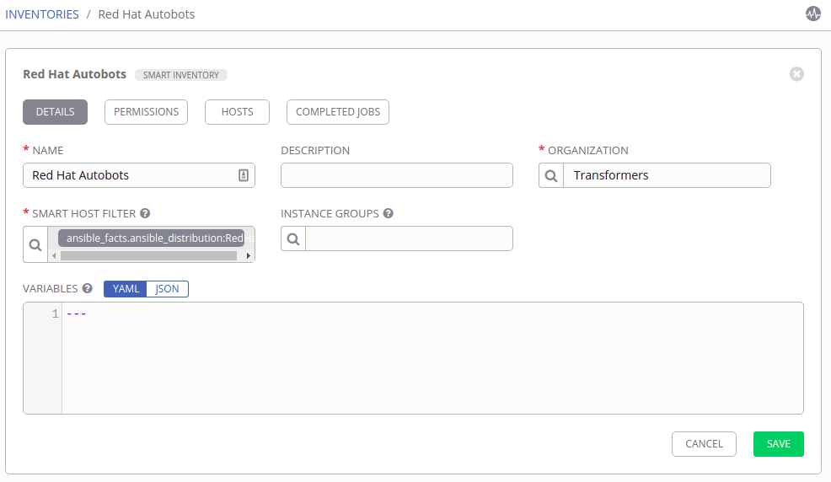Viewport: 831px width, 482px height.
Task: Open the Permissions tab
Action: coord(146,112)
